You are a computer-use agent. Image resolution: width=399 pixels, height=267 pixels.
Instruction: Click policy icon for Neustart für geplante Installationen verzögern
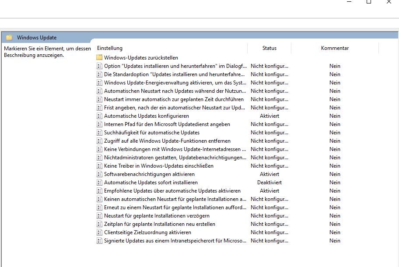[99, 216]
